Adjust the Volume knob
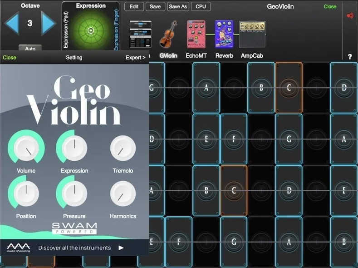The width and height of the screenshot is (358, 268). click(26, 148)
